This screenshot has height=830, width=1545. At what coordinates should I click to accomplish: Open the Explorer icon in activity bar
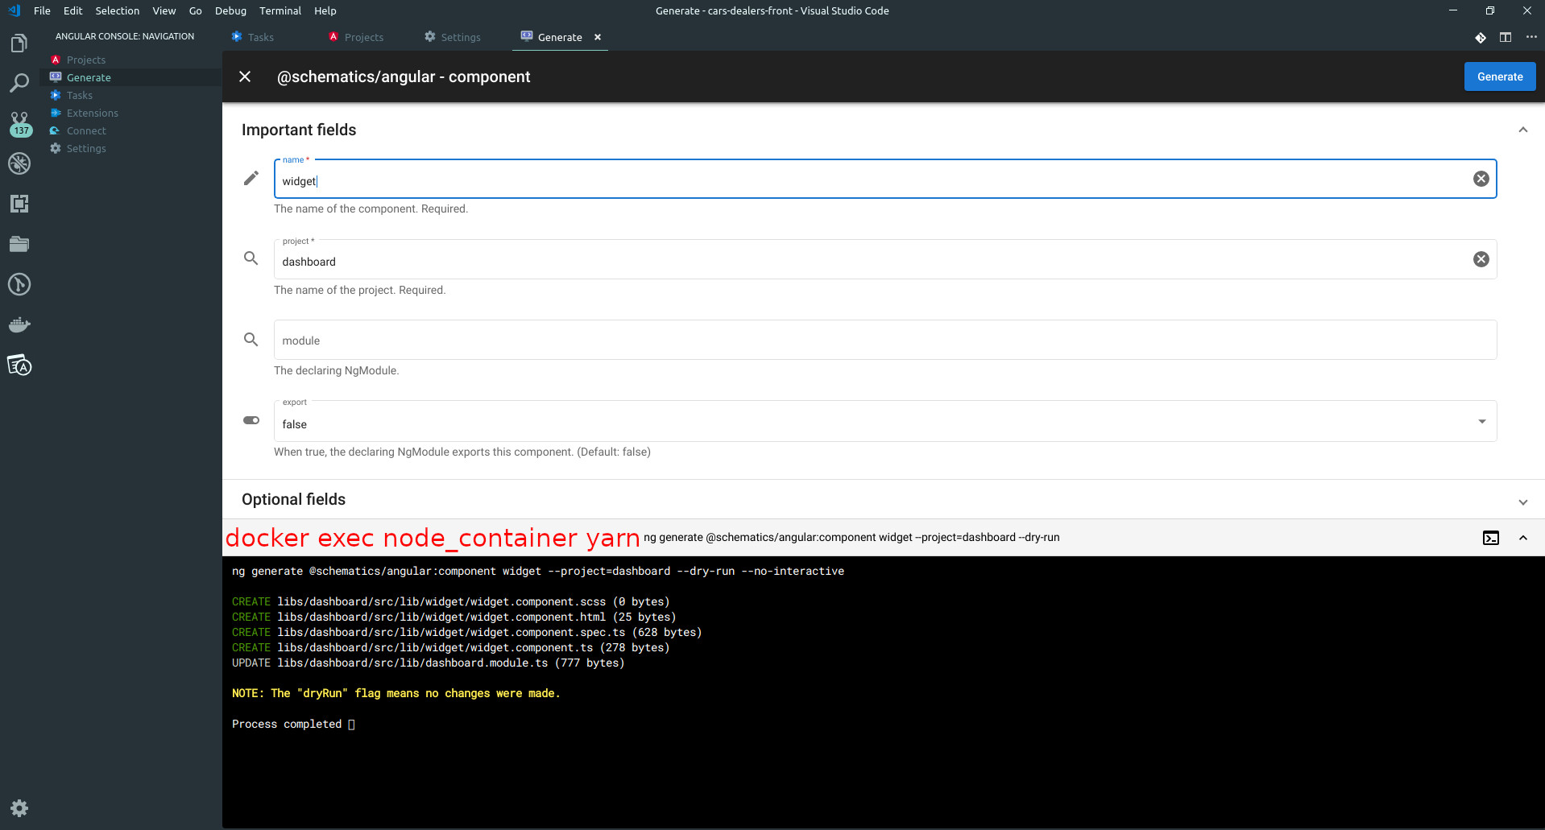pos(19,43)
